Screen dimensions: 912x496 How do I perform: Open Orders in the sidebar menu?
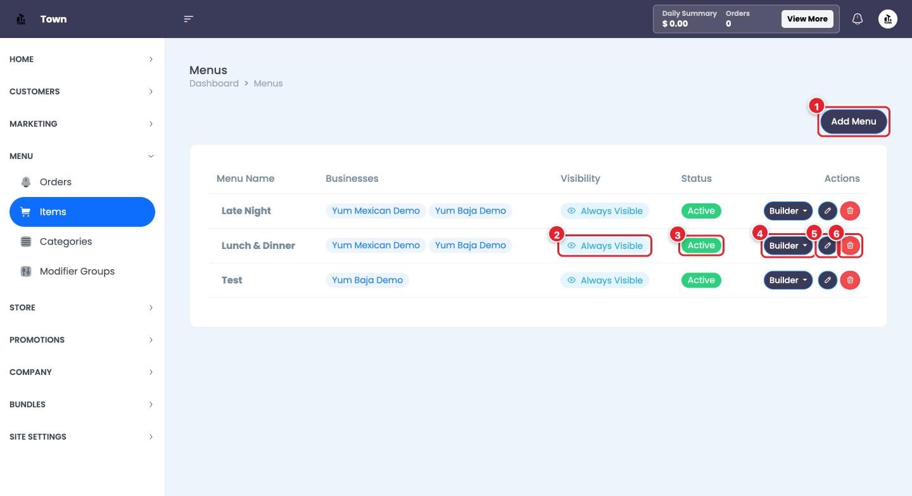[82, 182]
